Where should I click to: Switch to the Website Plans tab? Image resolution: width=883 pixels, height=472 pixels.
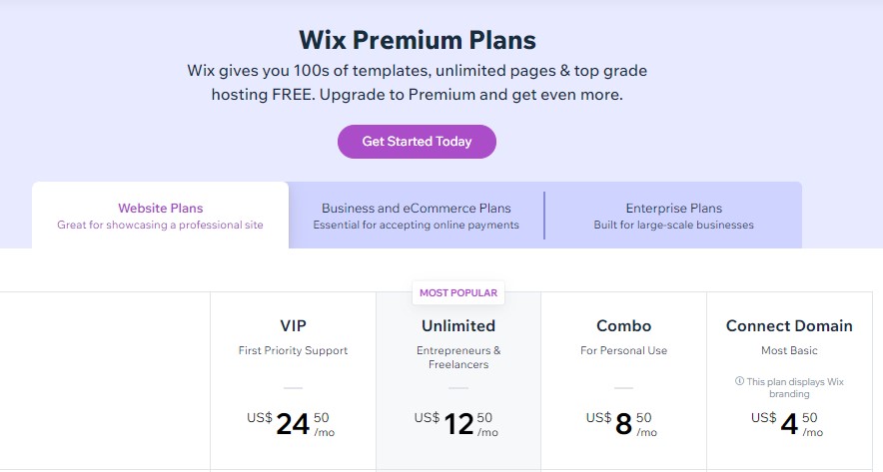[x=161, y=216]
